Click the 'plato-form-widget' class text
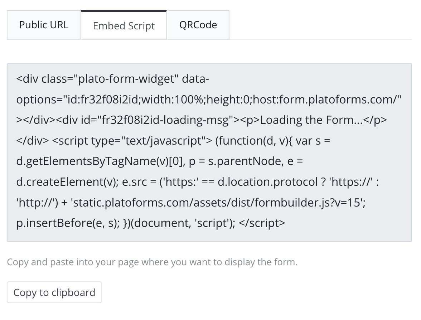The width and height of the screenshot is (421, 320). [126, 79]
